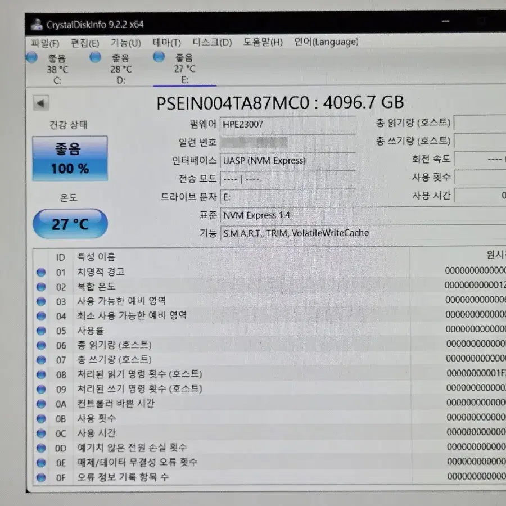Click status orb for 08 처리된 읽기 명령 횟수
Viewport: 506px width, 506px height.
pos(41,374)
